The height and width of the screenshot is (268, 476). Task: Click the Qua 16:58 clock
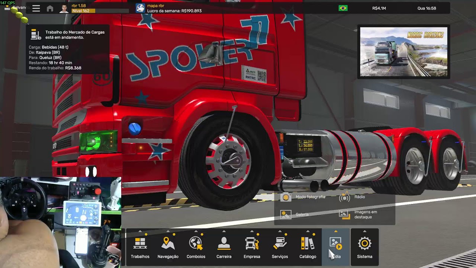(x=427, y=8)
